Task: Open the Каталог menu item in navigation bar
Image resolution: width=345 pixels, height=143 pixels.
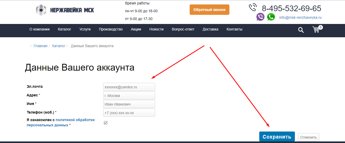Action: click(x=64, y=29)
